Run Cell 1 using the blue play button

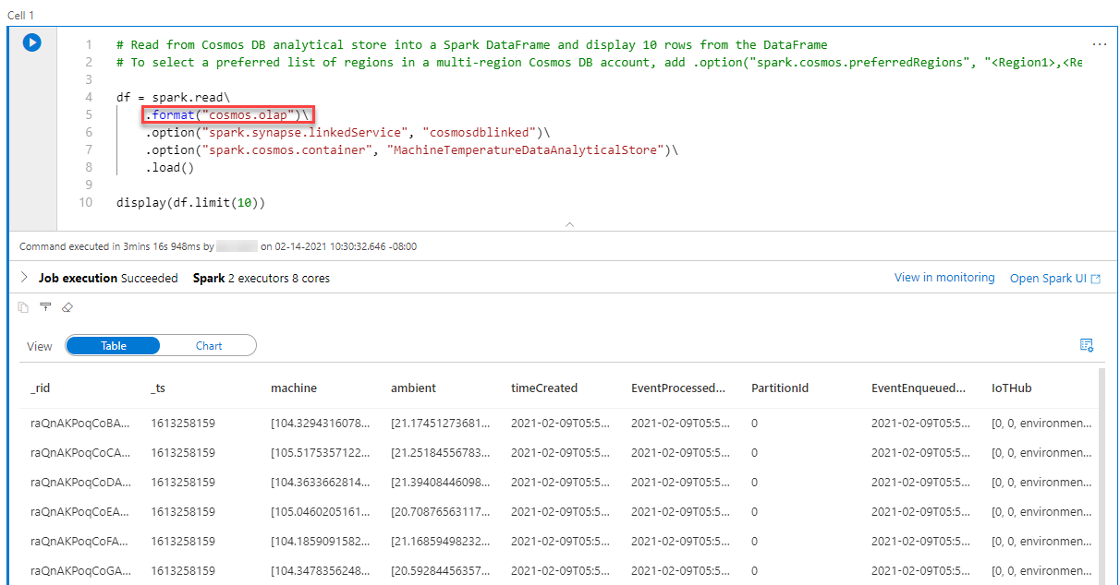pyautogui.click(x=31, y=42)
